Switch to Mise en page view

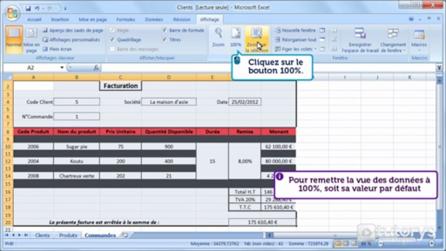coord(32,40)
